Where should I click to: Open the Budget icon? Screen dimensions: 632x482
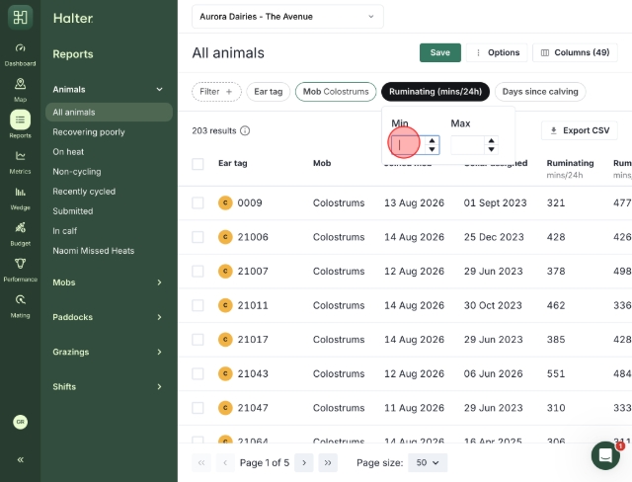(x=20, y=227)
